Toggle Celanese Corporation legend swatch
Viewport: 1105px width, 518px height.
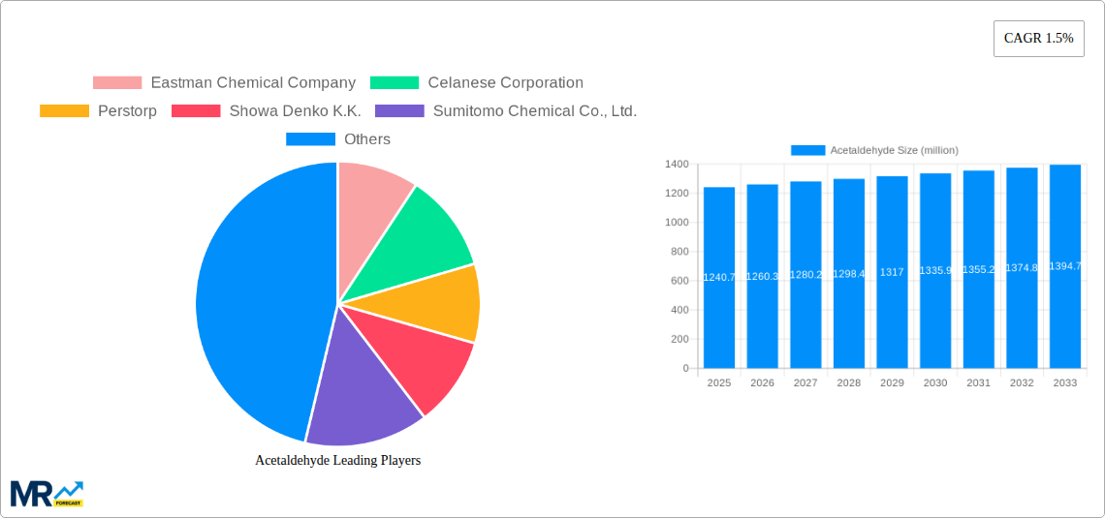[x=395, y=83]
